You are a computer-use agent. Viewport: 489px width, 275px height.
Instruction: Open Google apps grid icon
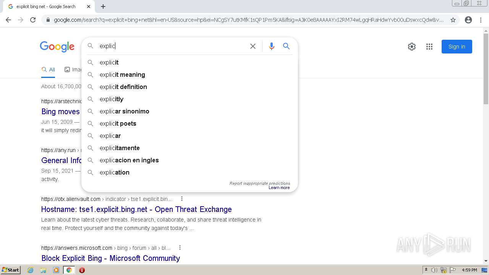point(429,47)
